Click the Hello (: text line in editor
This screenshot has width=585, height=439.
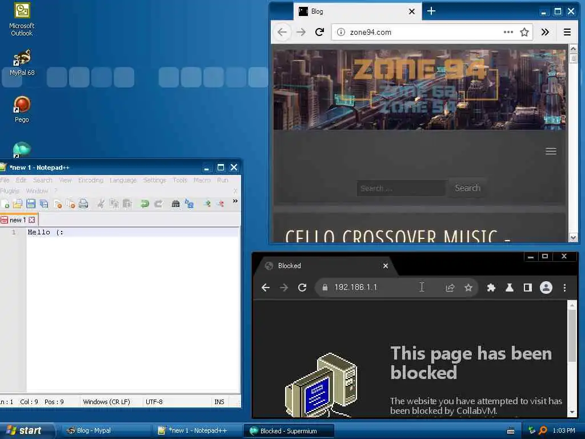(46, 232)
